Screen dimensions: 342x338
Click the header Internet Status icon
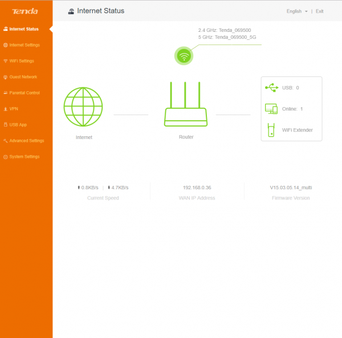(x=71, y=11)
